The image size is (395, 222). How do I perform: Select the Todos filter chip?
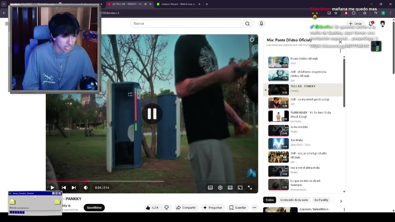(270, 200)
